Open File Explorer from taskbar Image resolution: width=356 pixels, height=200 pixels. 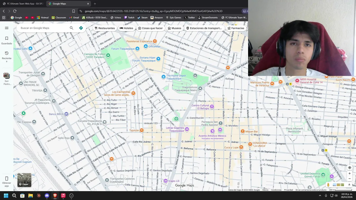click(x=31, y=196)
